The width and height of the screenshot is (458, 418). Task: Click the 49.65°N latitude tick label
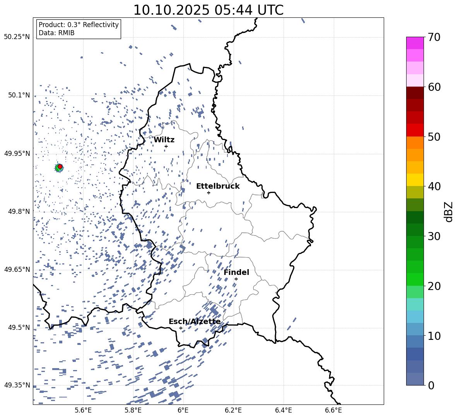point(17,269)
